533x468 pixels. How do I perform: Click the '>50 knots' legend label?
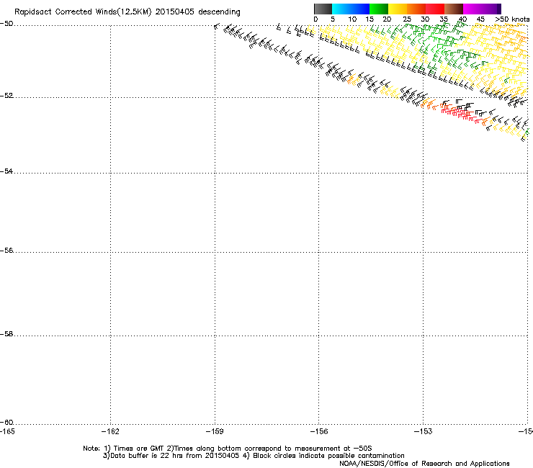click(512, 19)
